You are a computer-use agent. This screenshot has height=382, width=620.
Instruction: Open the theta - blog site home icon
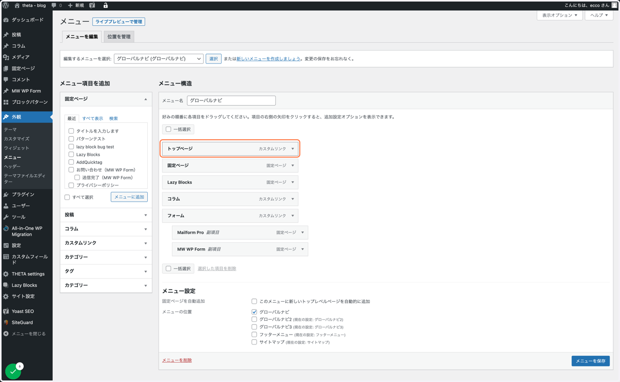(17, 5)
